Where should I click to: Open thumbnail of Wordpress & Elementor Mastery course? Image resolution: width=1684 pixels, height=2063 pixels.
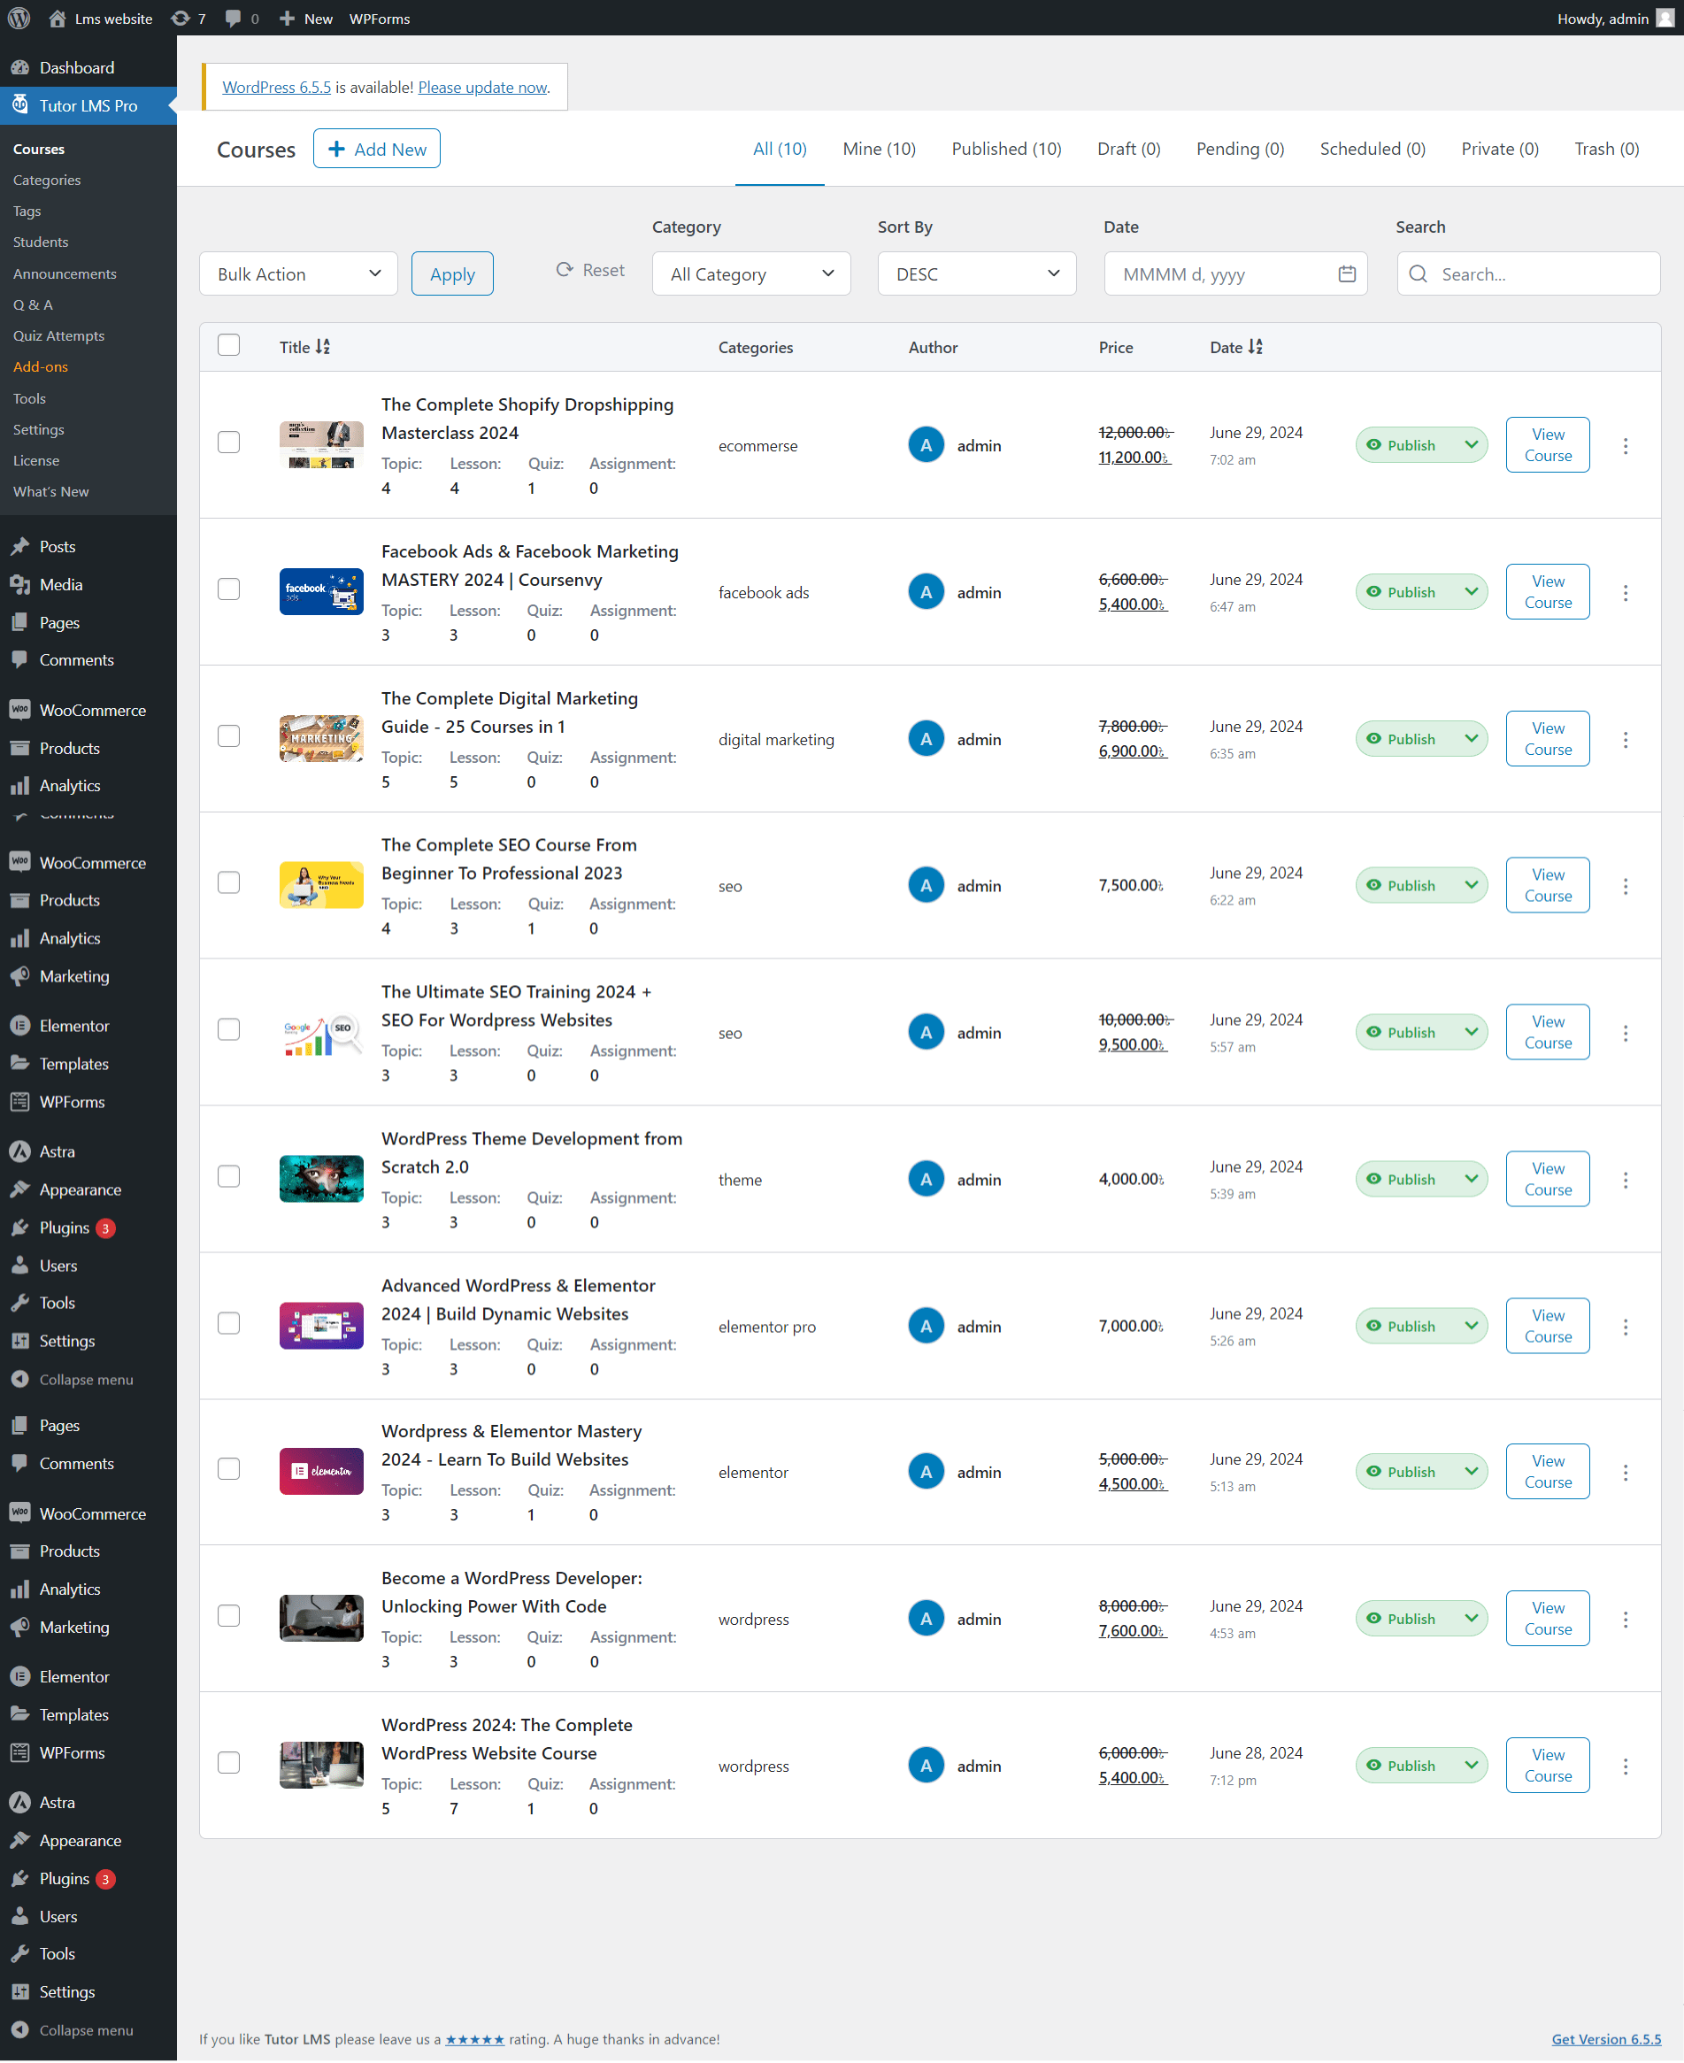click(x=321, y=1471)
